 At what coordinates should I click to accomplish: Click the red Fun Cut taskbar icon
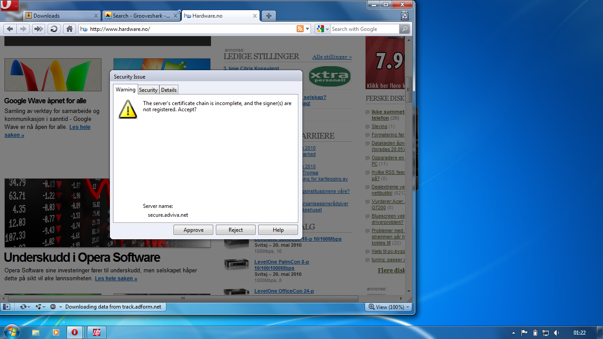[x=97, y=332]
